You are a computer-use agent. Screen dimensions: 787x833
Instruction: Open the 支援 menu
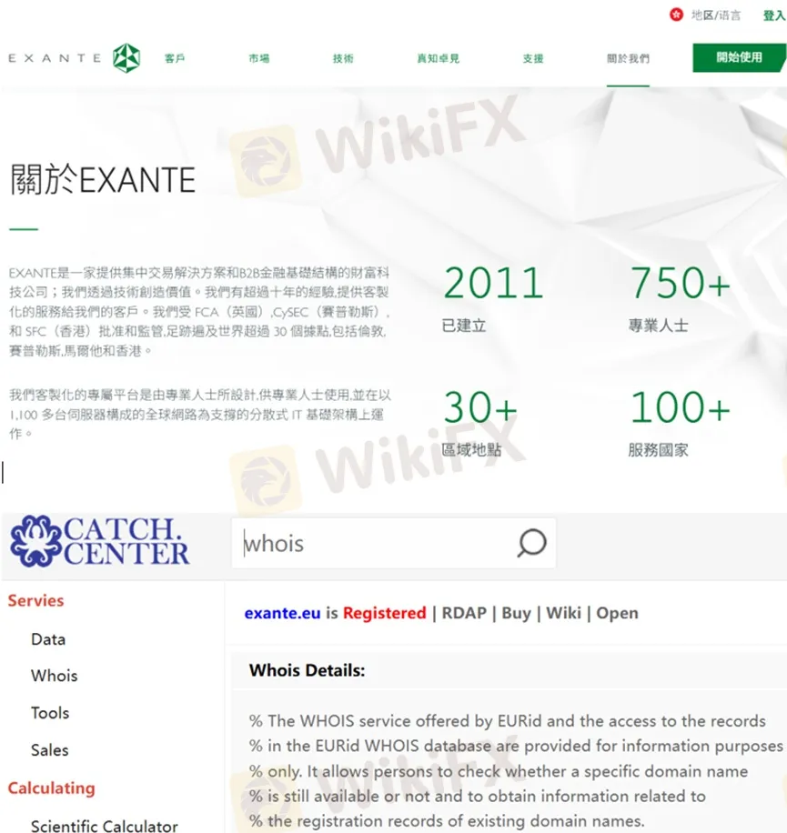533,58
